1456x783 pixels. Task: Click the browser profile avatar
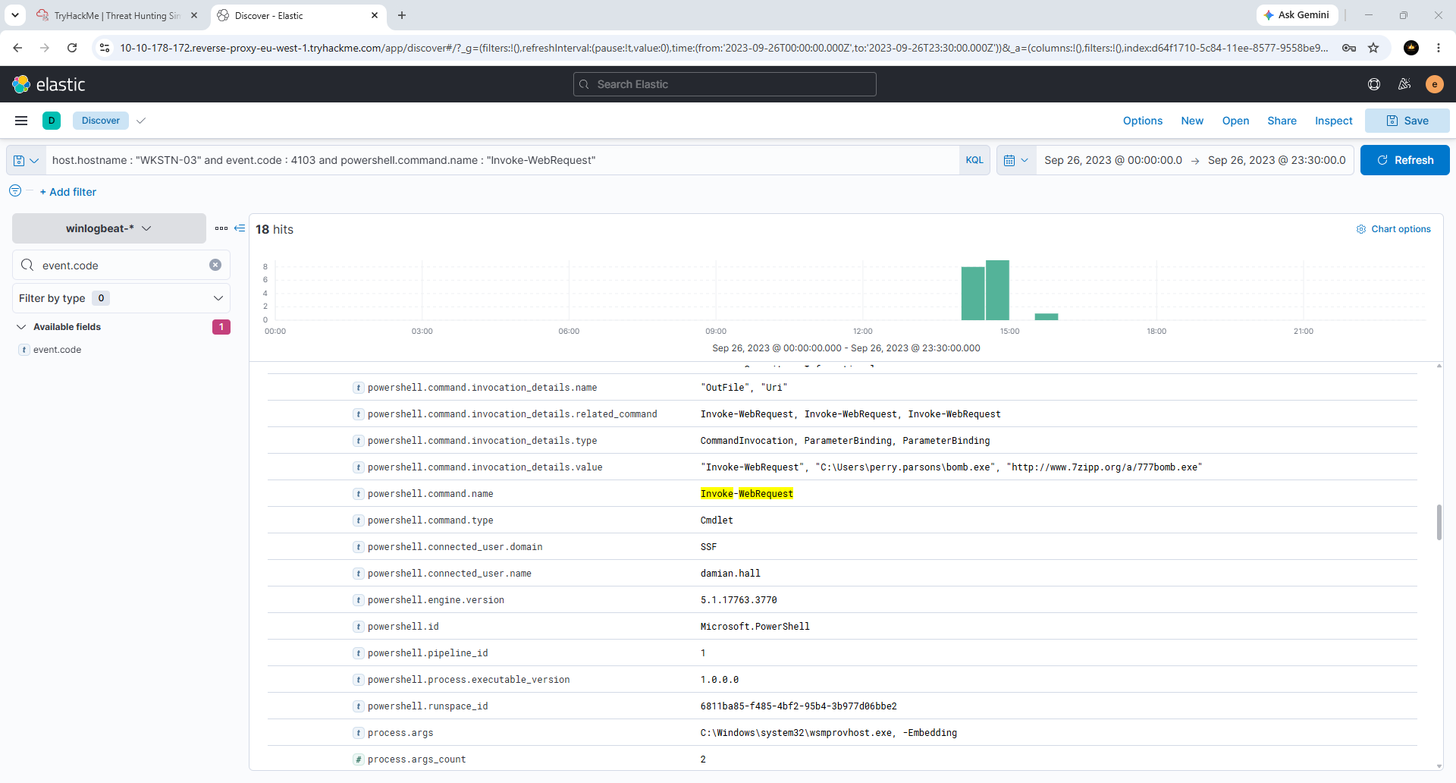click(1411, 48)
